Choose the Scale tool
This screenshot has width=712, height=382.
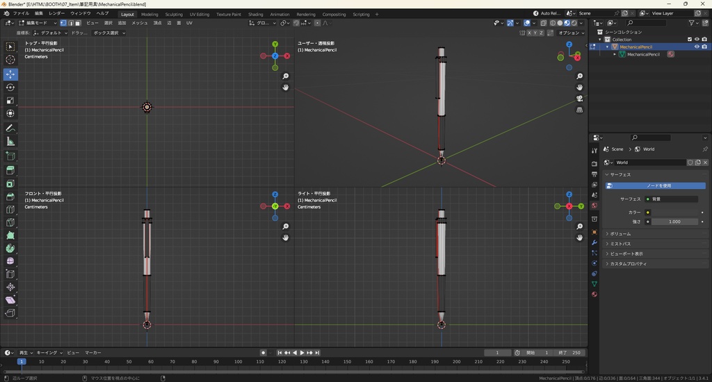tap(10, 101)
